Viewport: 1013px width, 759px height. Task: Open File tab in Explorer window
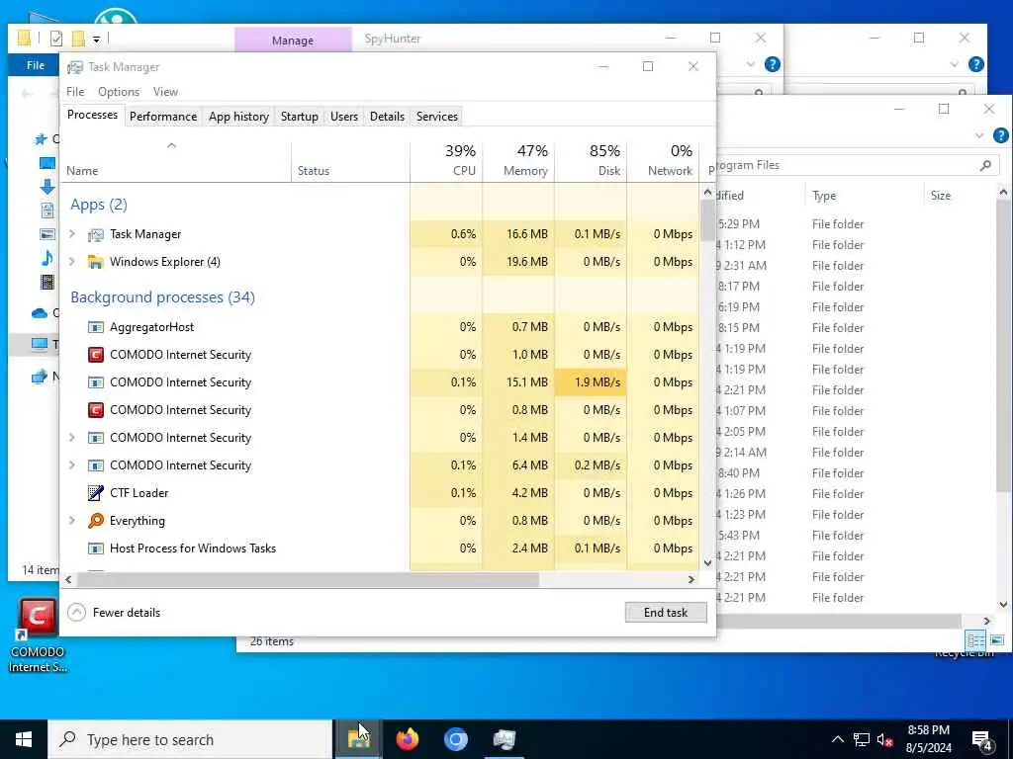click(x=35, y=65)
